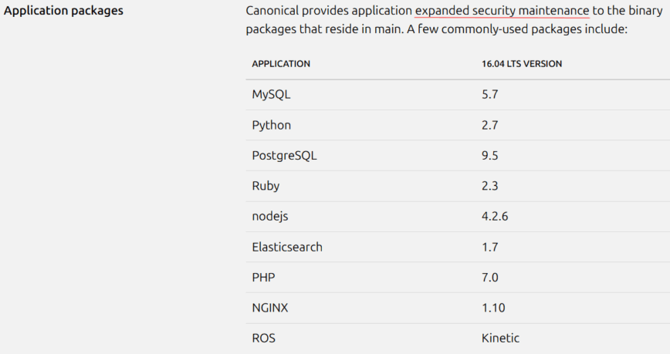The image size is (670, 354).
Task: Select the Python application cell
Action: coord(271,125)
